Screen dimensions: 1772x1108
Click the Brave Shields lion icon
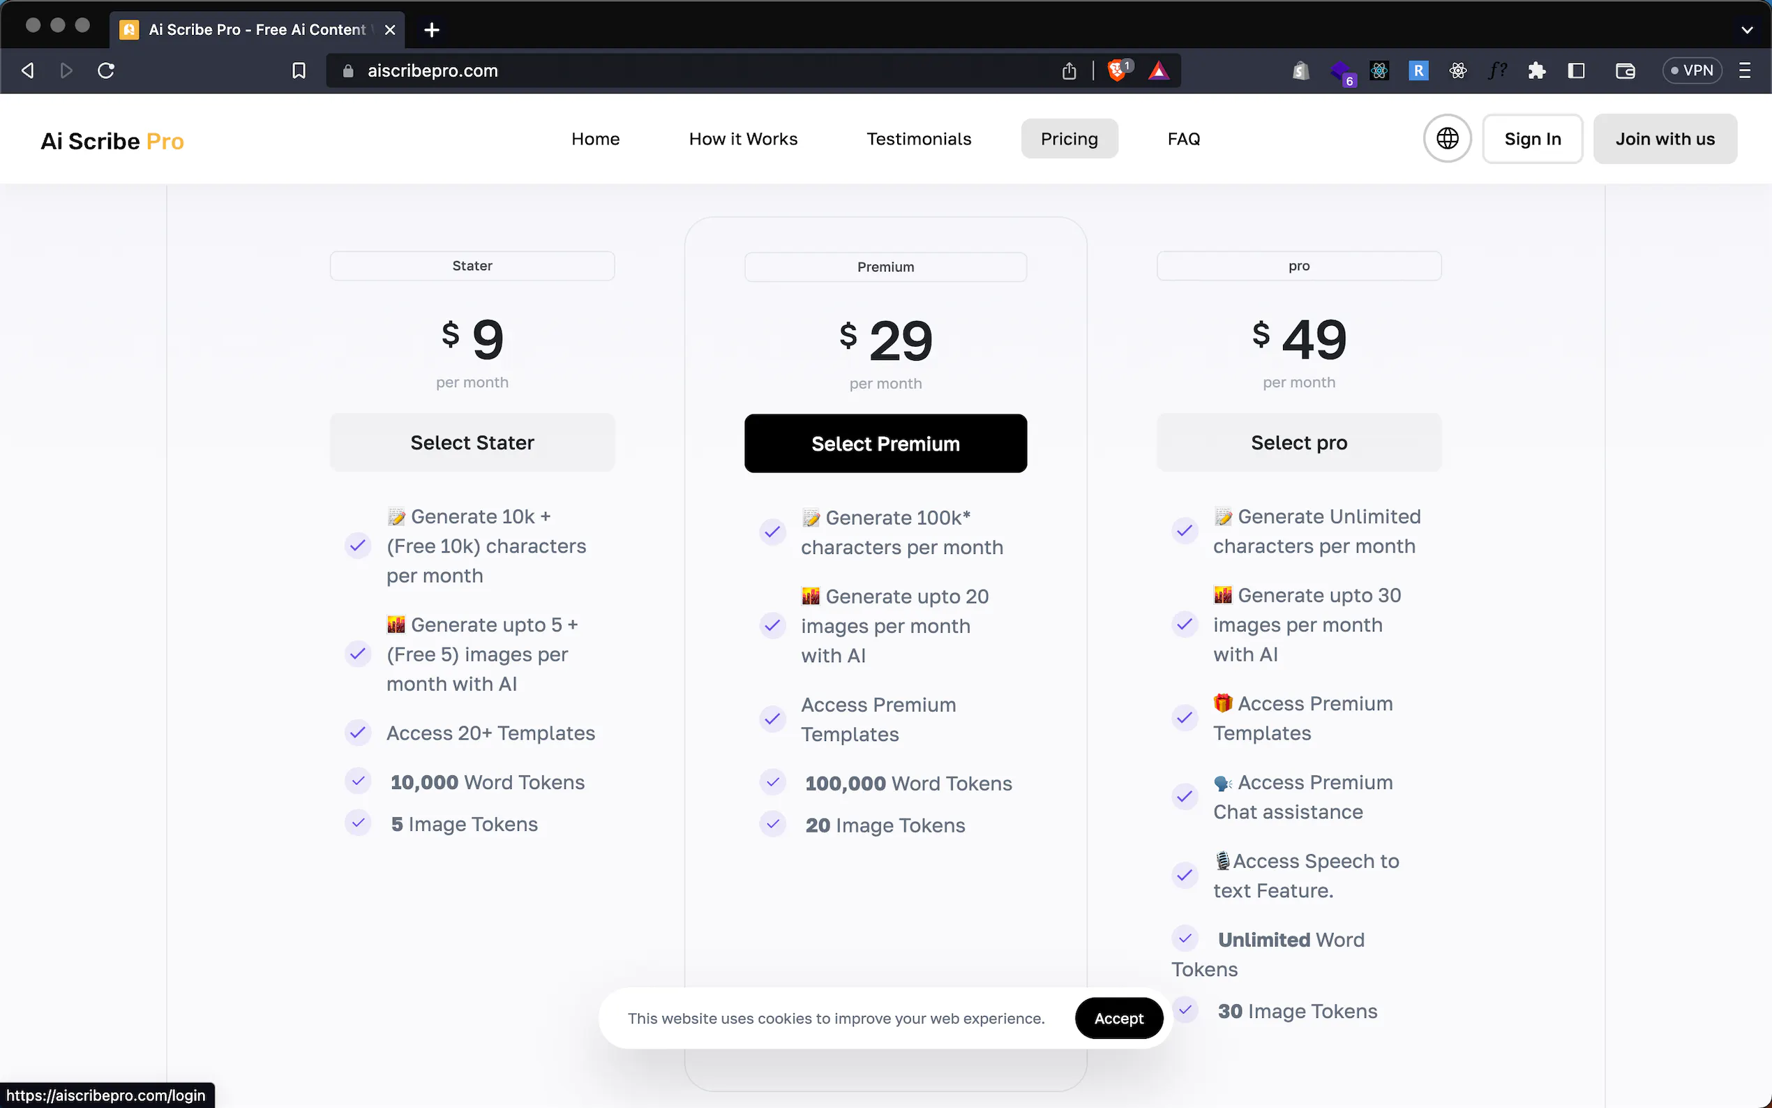point(1117,70)
